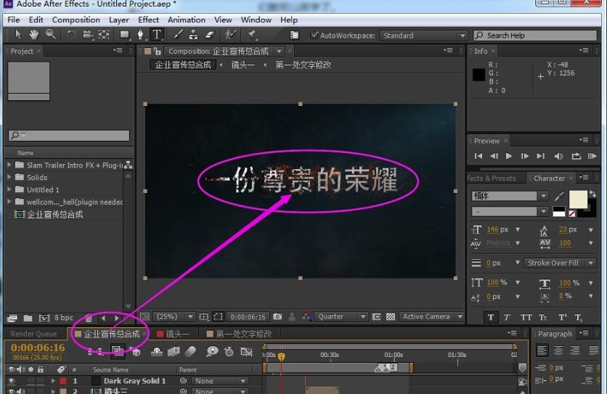607x394 pixels.
Task: Toggle the transparency grid icon
Action: click(391, 316)
